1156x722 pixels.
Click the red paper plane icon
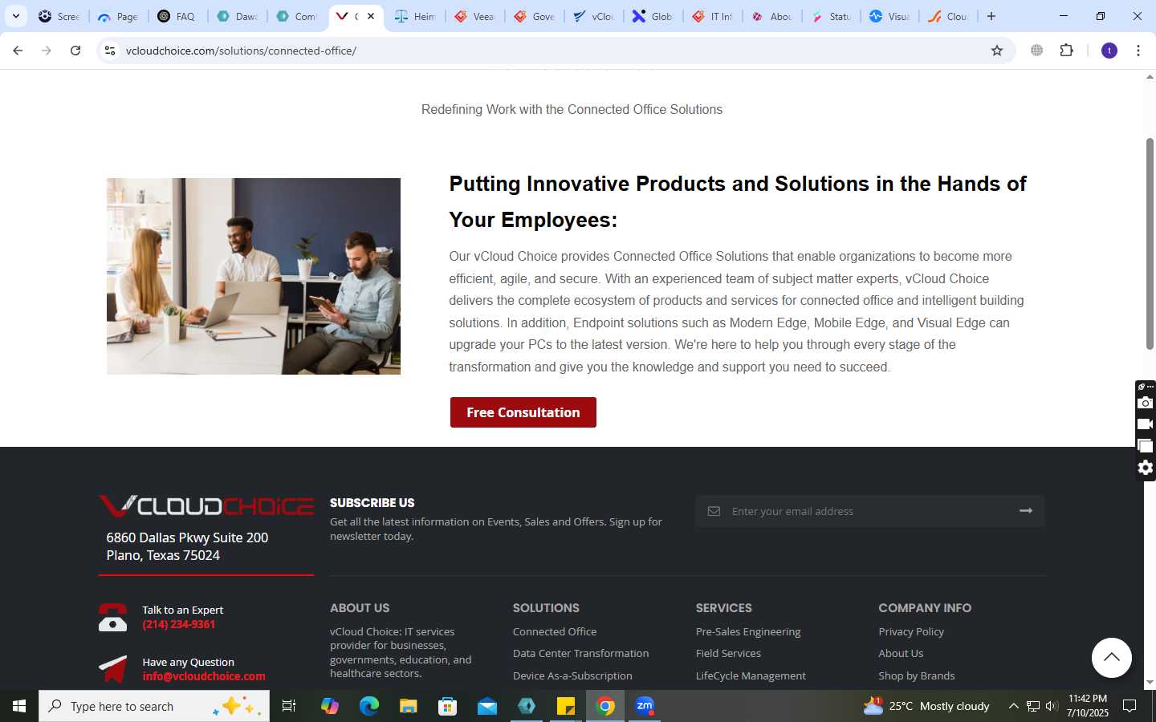113,669
